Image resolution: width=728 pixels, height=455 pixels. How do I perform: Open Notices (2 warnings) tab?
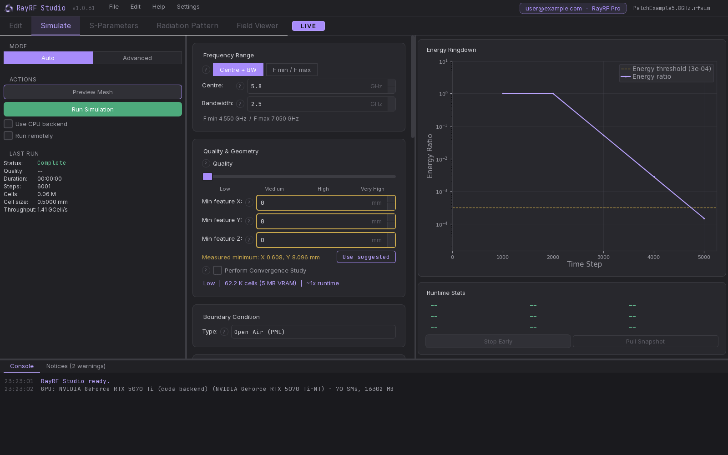[76, 366]
